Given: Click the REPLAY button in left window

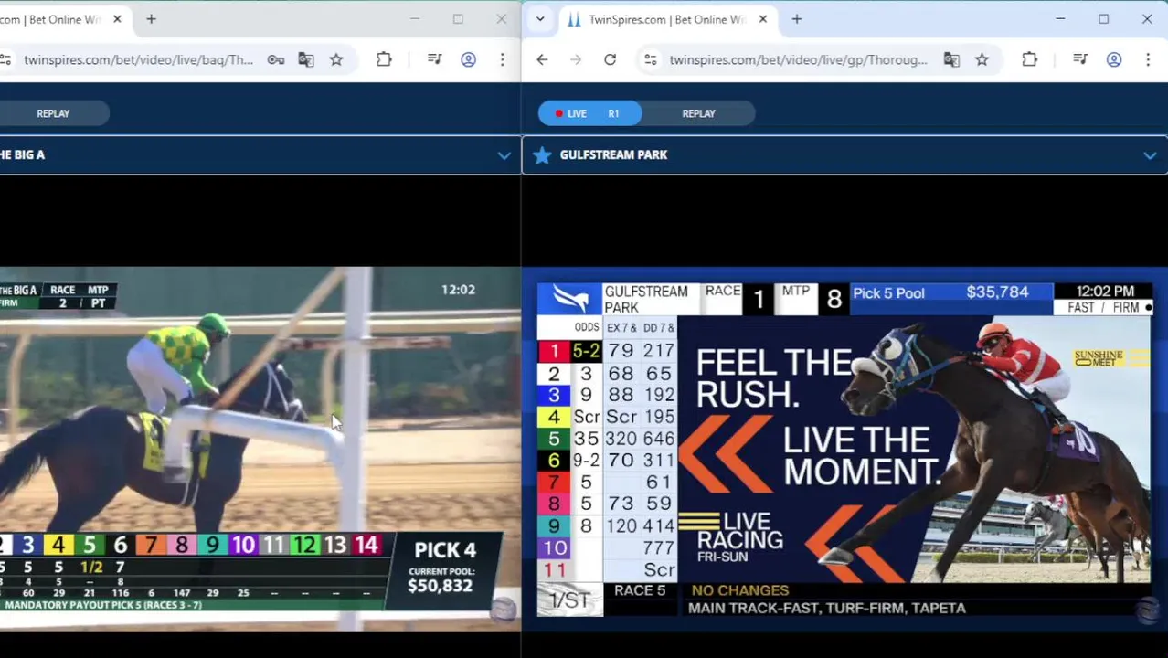Looking at the screenshot, I should (53, 113).
